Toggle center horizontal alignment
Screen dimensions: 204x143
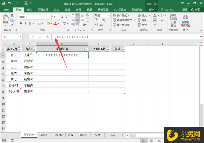pyautogui.click(x=78, y=20)
